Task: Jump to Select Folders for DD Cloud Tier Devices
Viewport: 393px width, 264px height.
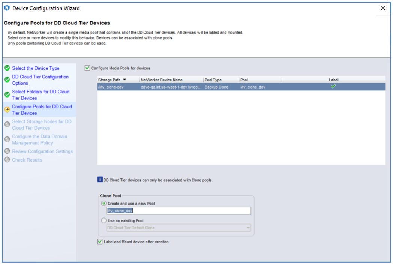Action: (40, 94)
